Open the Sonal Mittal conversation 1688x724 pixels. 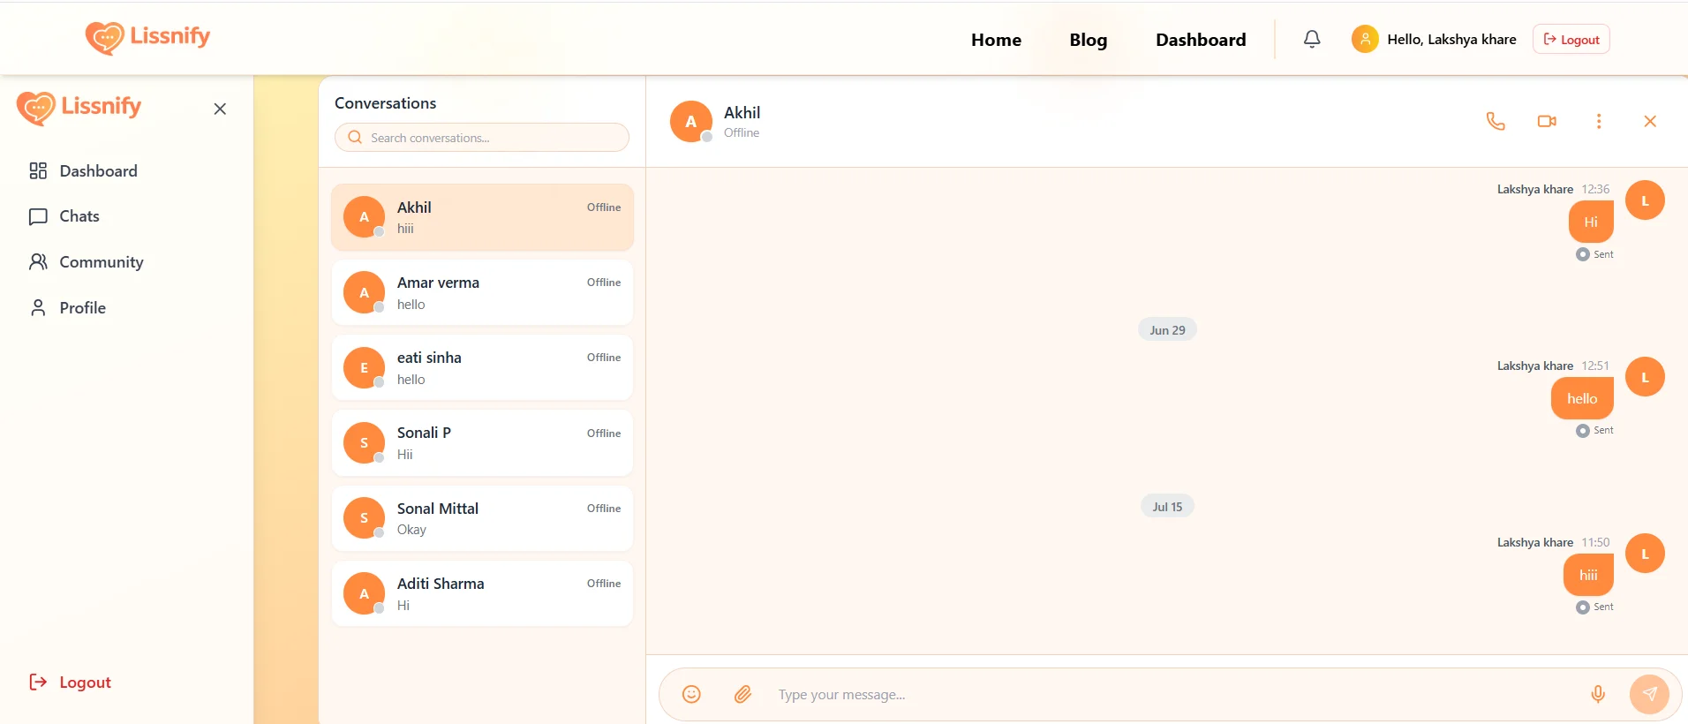click(482, 518)
